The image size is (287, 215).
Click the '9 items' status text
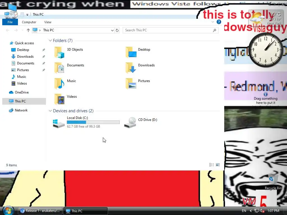click(11, 165)
